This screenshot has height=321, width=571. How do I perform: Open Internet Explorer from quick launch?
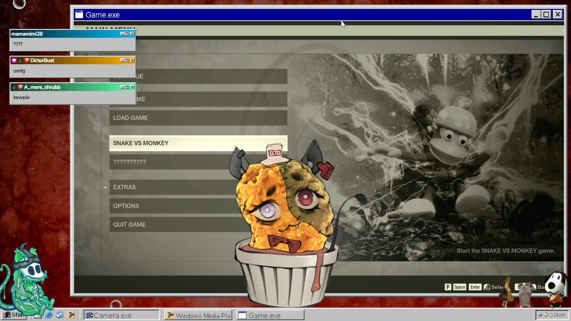pyautogui.click(x=49, y=315)
